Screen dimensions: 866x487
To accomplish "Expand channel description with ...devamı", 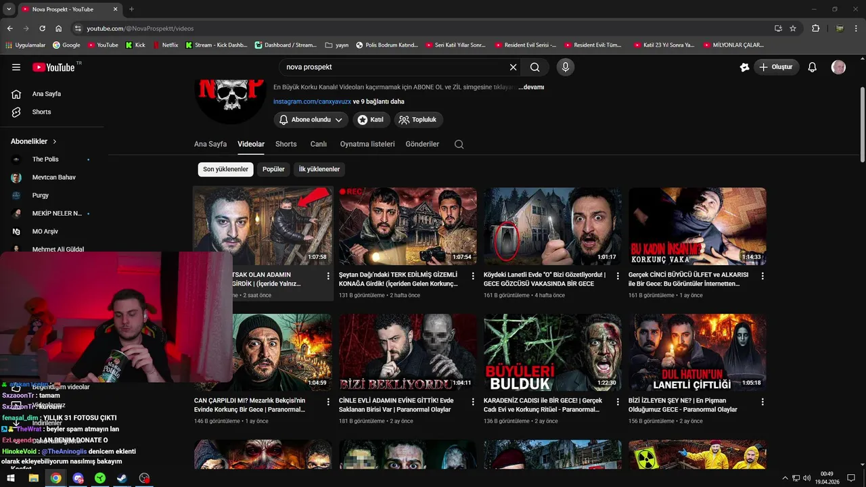I will [531, 87].
